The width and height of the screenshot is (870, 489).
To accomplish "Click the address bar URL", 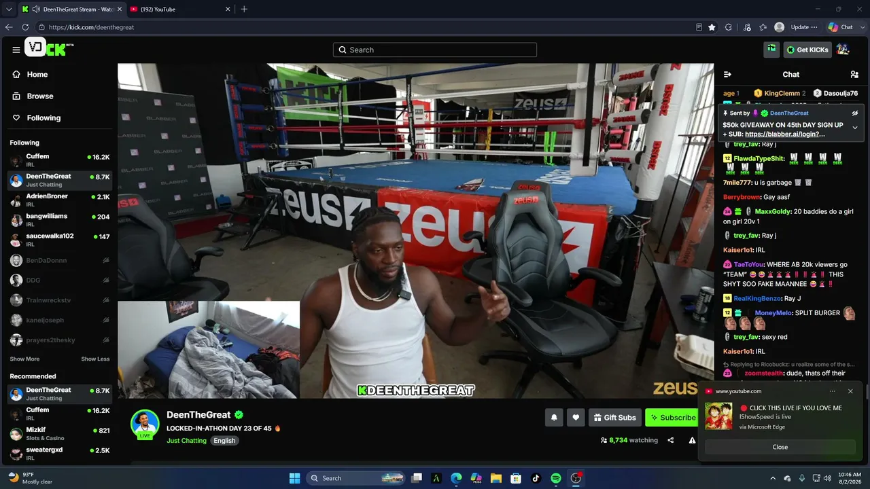I will [91, 27].
